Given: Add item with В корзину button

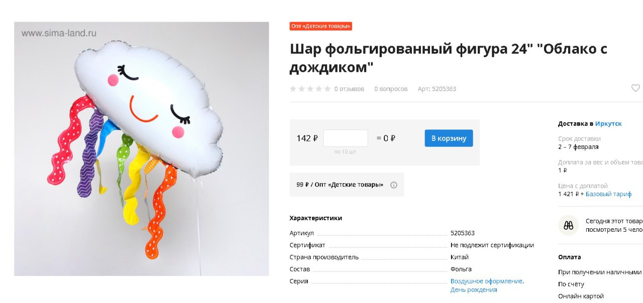Looking at the screenshot, I should (x=449, y=138).
